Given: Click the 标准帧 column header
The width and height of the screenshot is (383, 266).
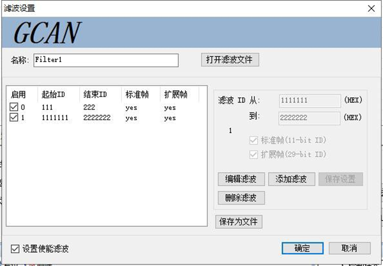Looking at the screenshot, I should 137,94.
